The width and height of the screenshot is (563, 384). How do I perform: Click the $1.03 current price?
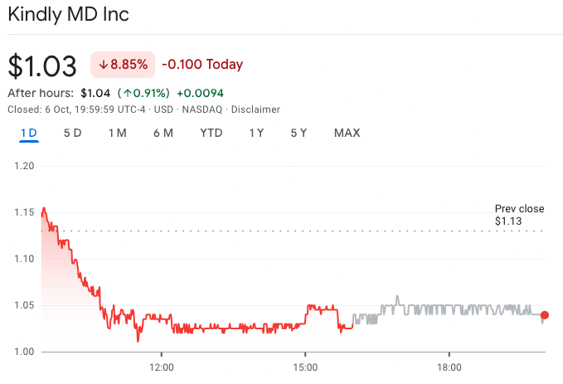pyautogui.click(x=41, y=66)
